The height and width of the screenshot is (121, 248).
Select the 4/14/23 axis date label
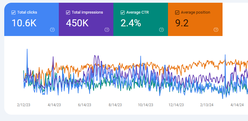(54, 105)
